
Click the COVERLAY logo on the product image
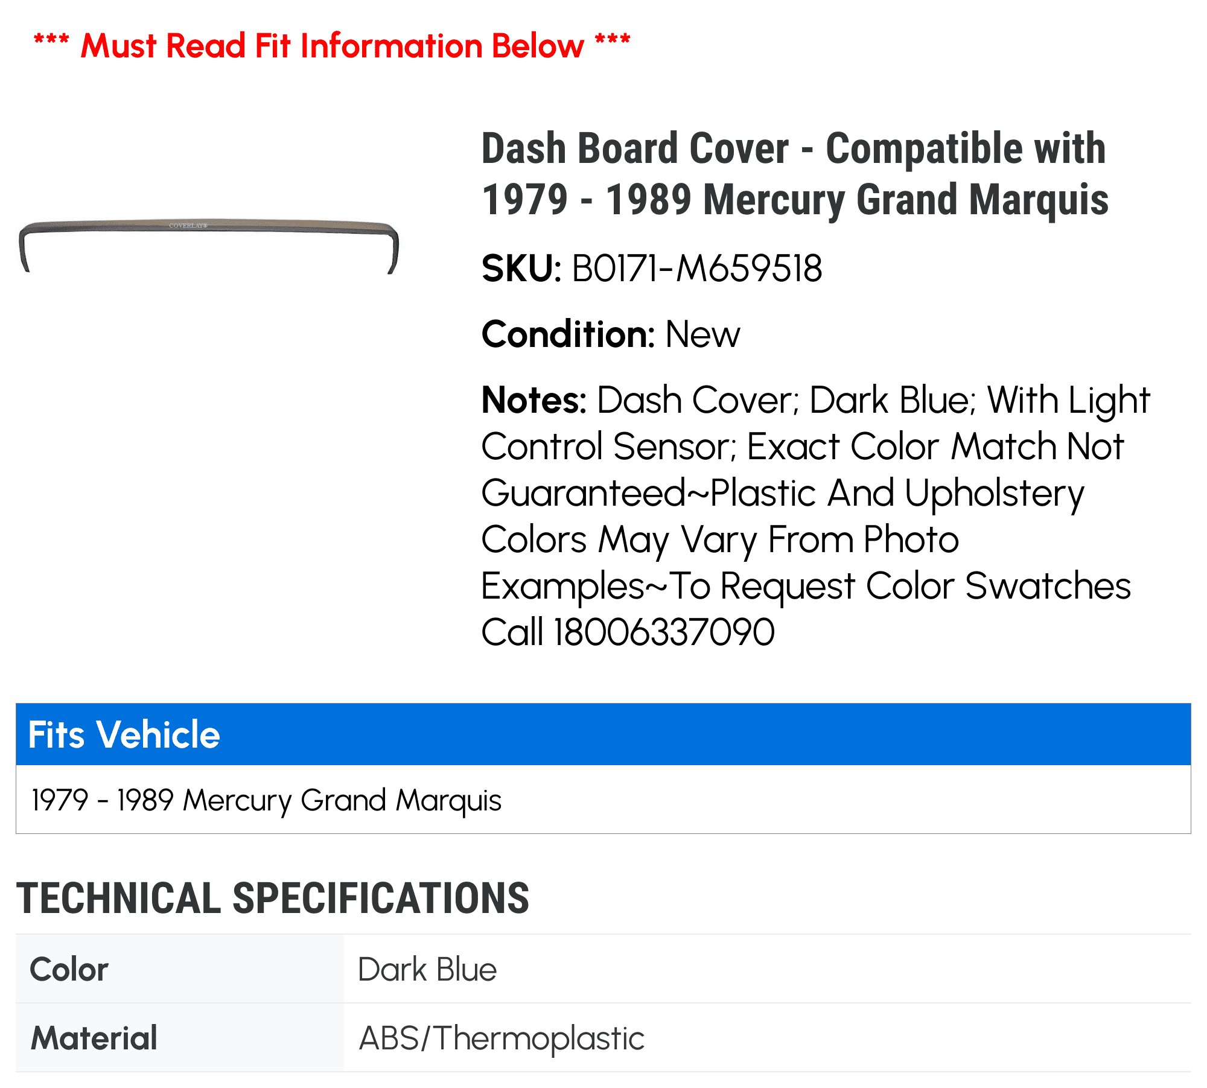[x=188, y=225]
